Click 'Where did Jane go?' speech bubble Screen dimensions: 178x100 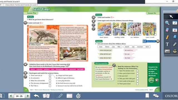point(105,50)
